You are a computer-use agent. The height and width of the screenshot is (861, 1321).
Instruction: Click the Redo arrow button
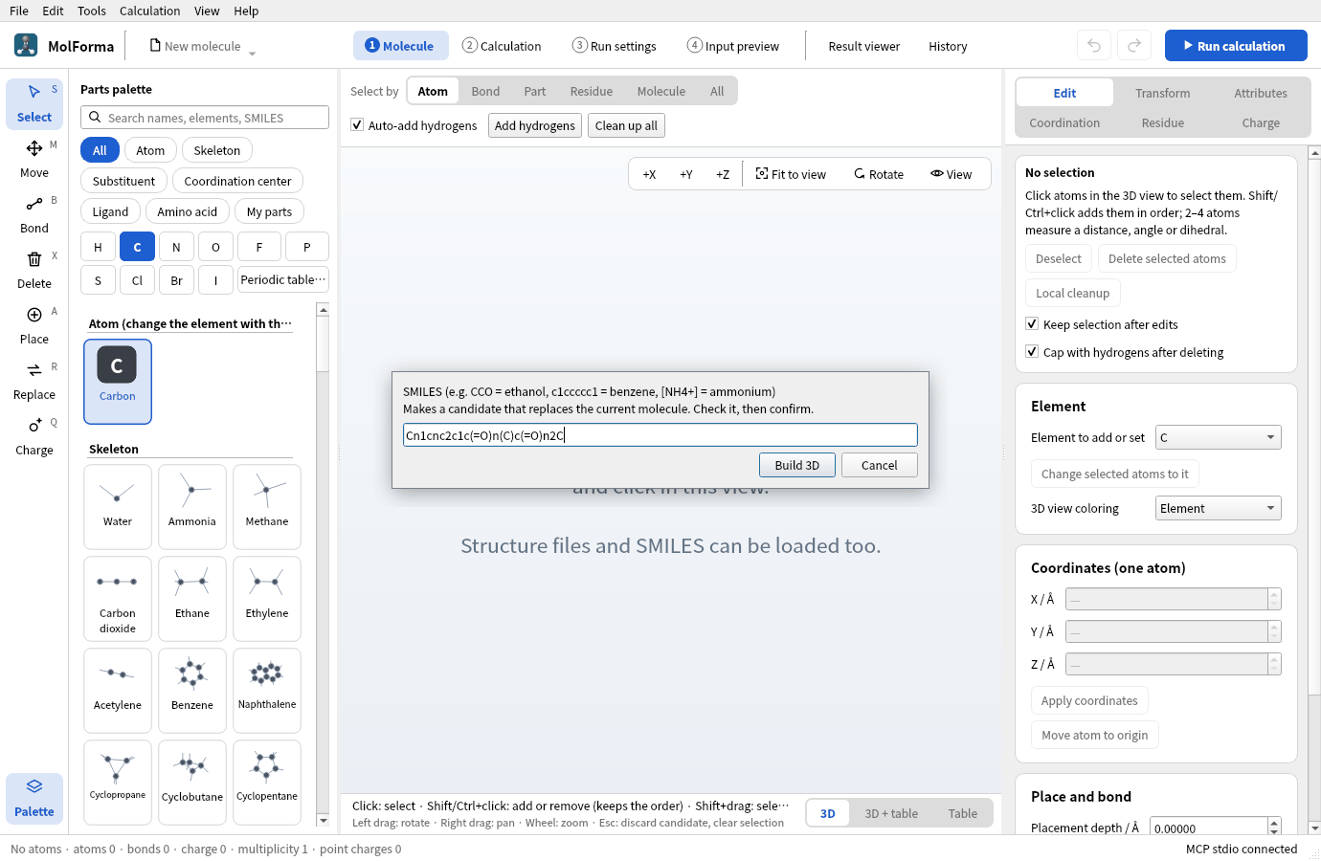coord(1134,45)
